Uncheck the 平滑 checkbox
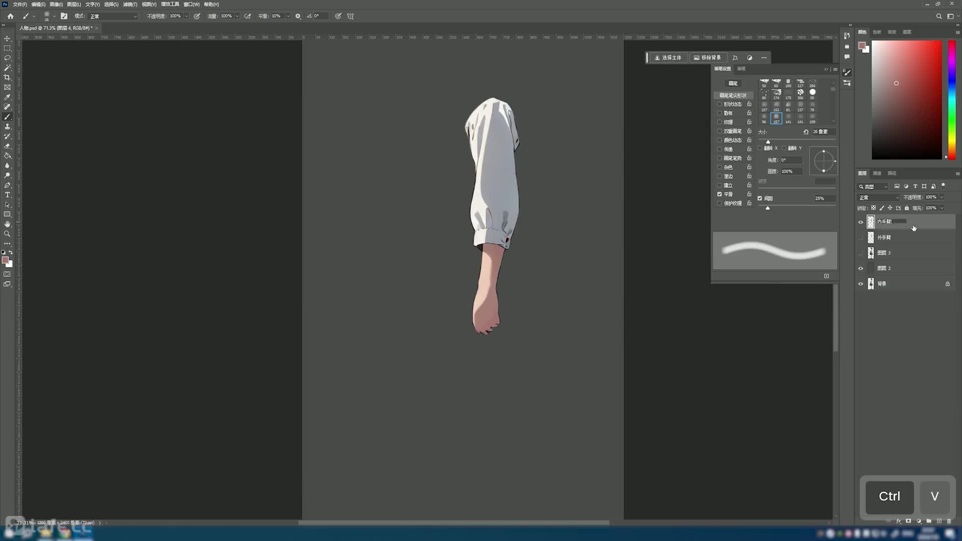Viewport: 962px width, 541px height. point(719,194)
